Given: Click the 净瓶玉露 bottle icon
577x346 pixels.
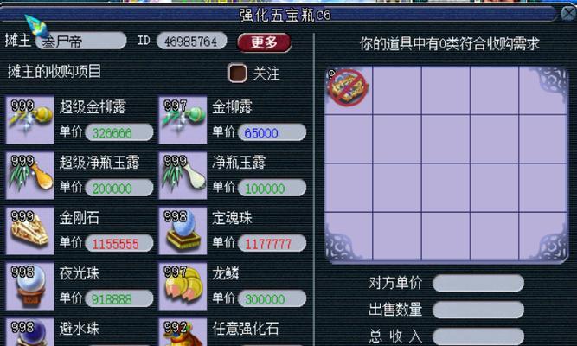Looking at the screenshot, I should pos(183,176).
